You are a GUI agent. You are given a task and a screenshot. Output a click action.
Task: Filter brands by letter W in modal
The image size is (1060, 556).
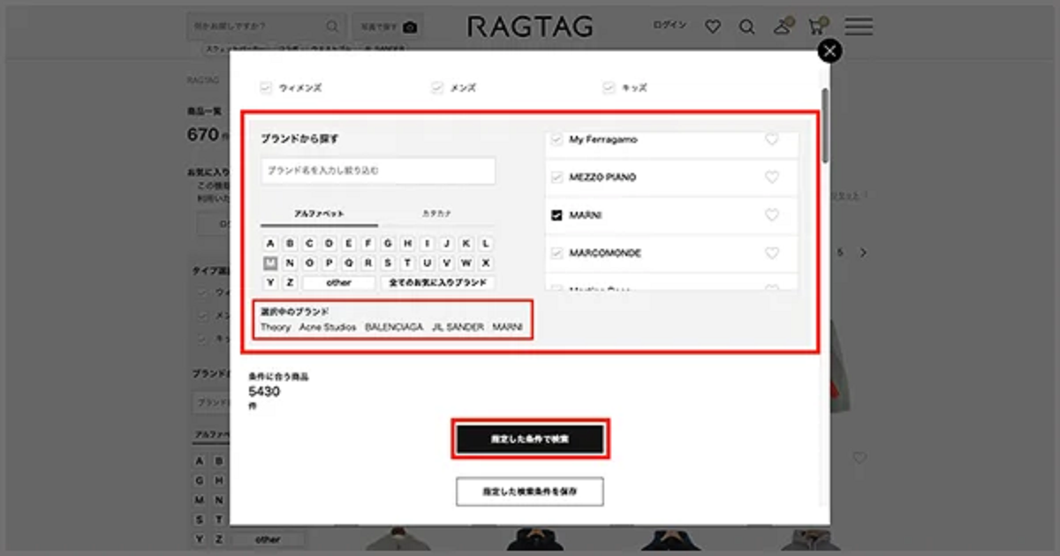coord(466,263)
